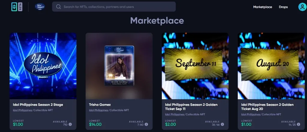Click info icon on Season 2 Stage card

70,124
